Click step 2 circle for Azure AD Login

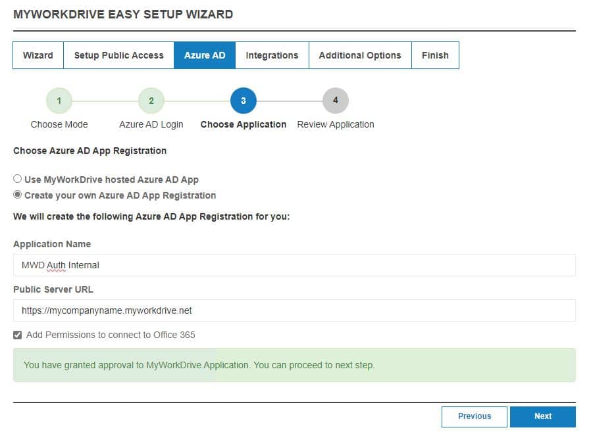click(x=151, y=101)
